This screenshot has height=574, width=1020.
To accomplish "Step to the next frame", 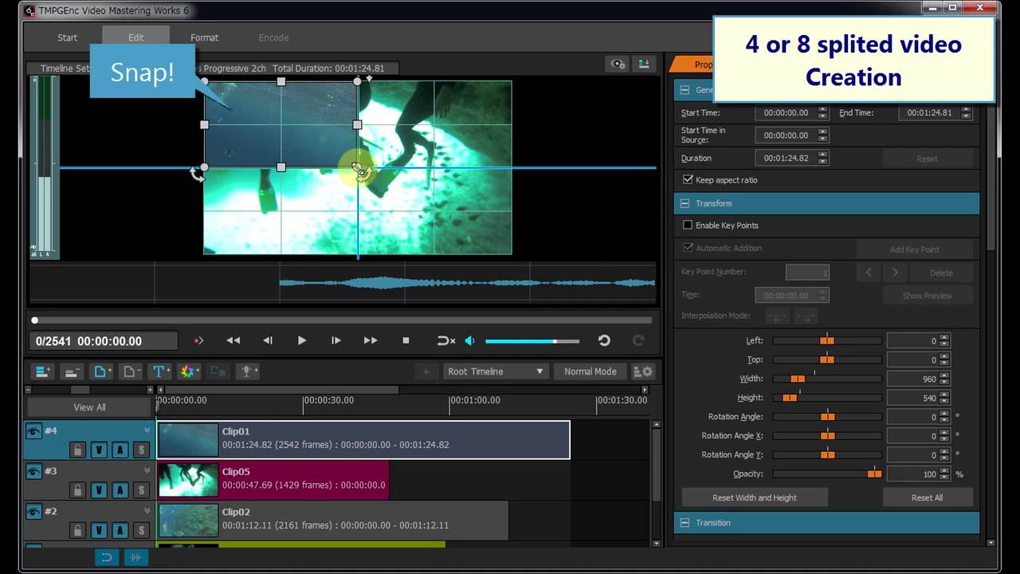I will click(x=336, y=340).
